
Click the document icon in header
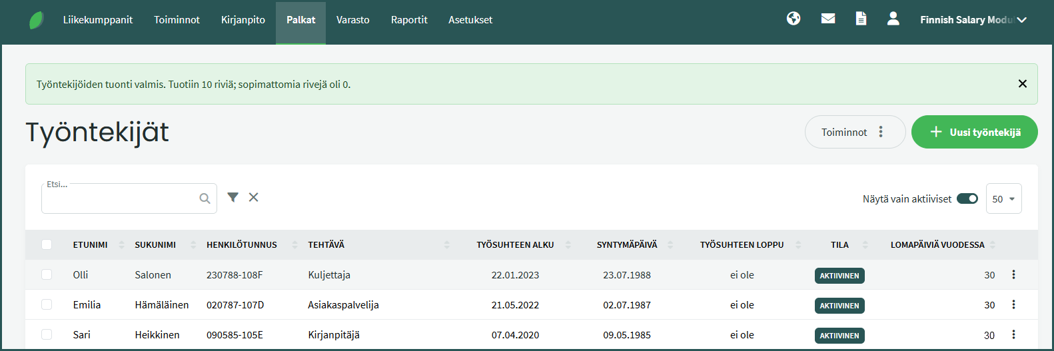[x=861, y=19]
